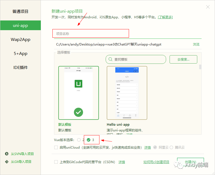Open the 如何用cli创建项目 link

click(x=156, y=162)
